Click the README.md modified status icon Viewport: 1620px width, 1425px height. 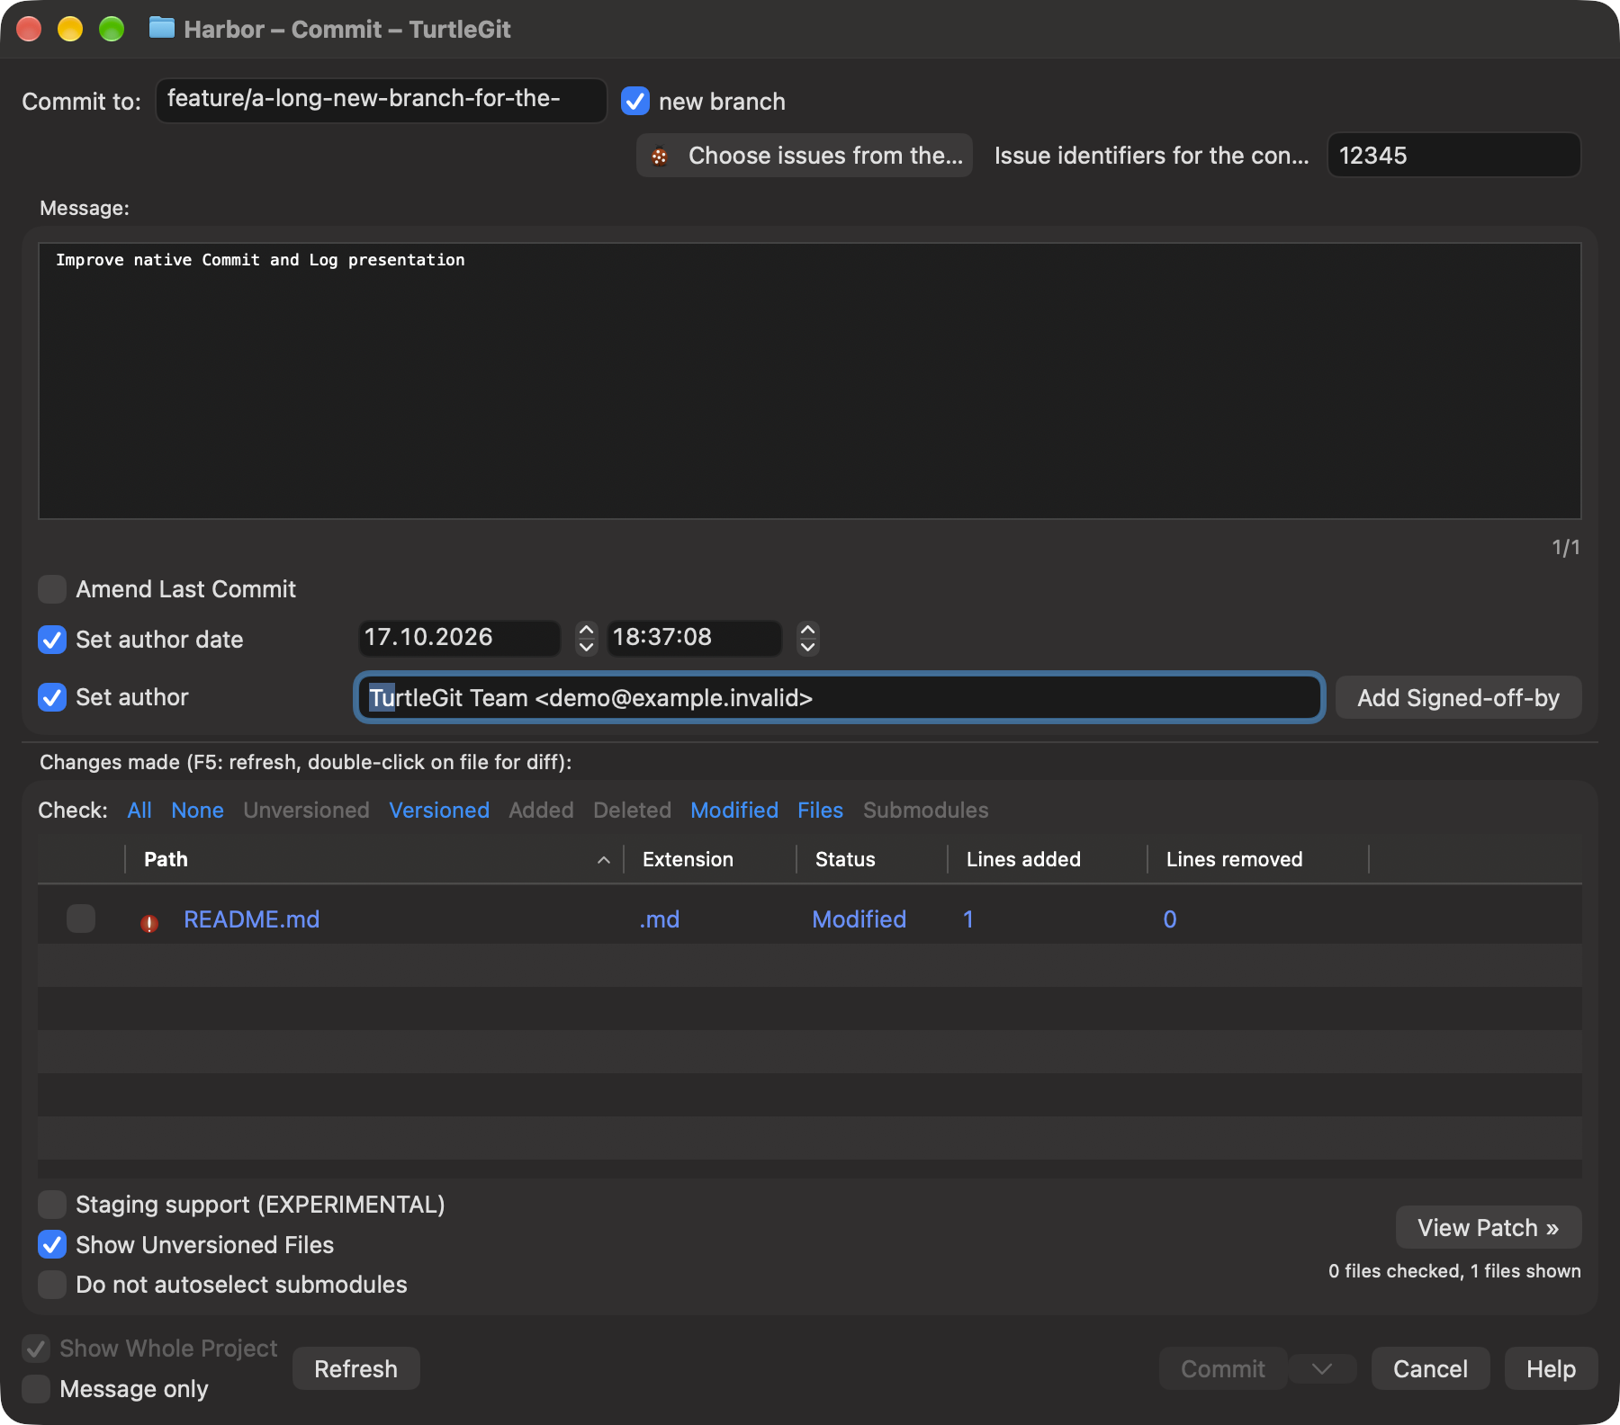pyautogui.click(x=149, y=923)
